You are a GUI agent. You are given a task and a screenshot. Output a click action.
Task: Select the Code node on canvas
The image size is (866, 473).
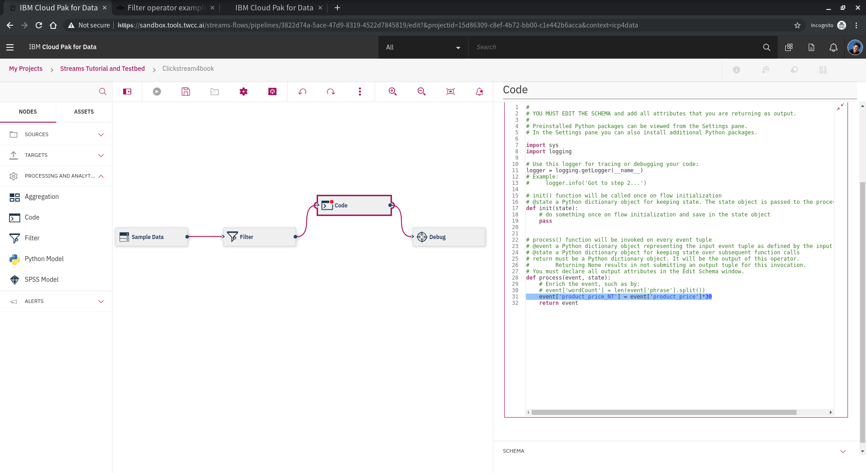click(354, 205)
